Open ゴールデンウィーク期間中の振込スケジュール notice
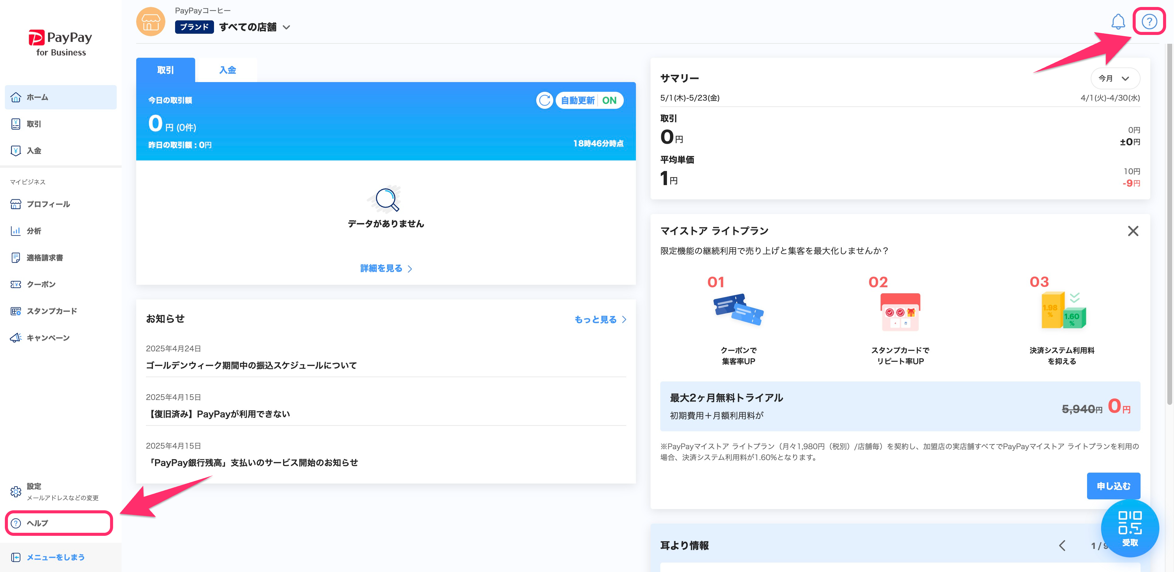The height and width of the screenshot is (572, 1174). point(251,366)
